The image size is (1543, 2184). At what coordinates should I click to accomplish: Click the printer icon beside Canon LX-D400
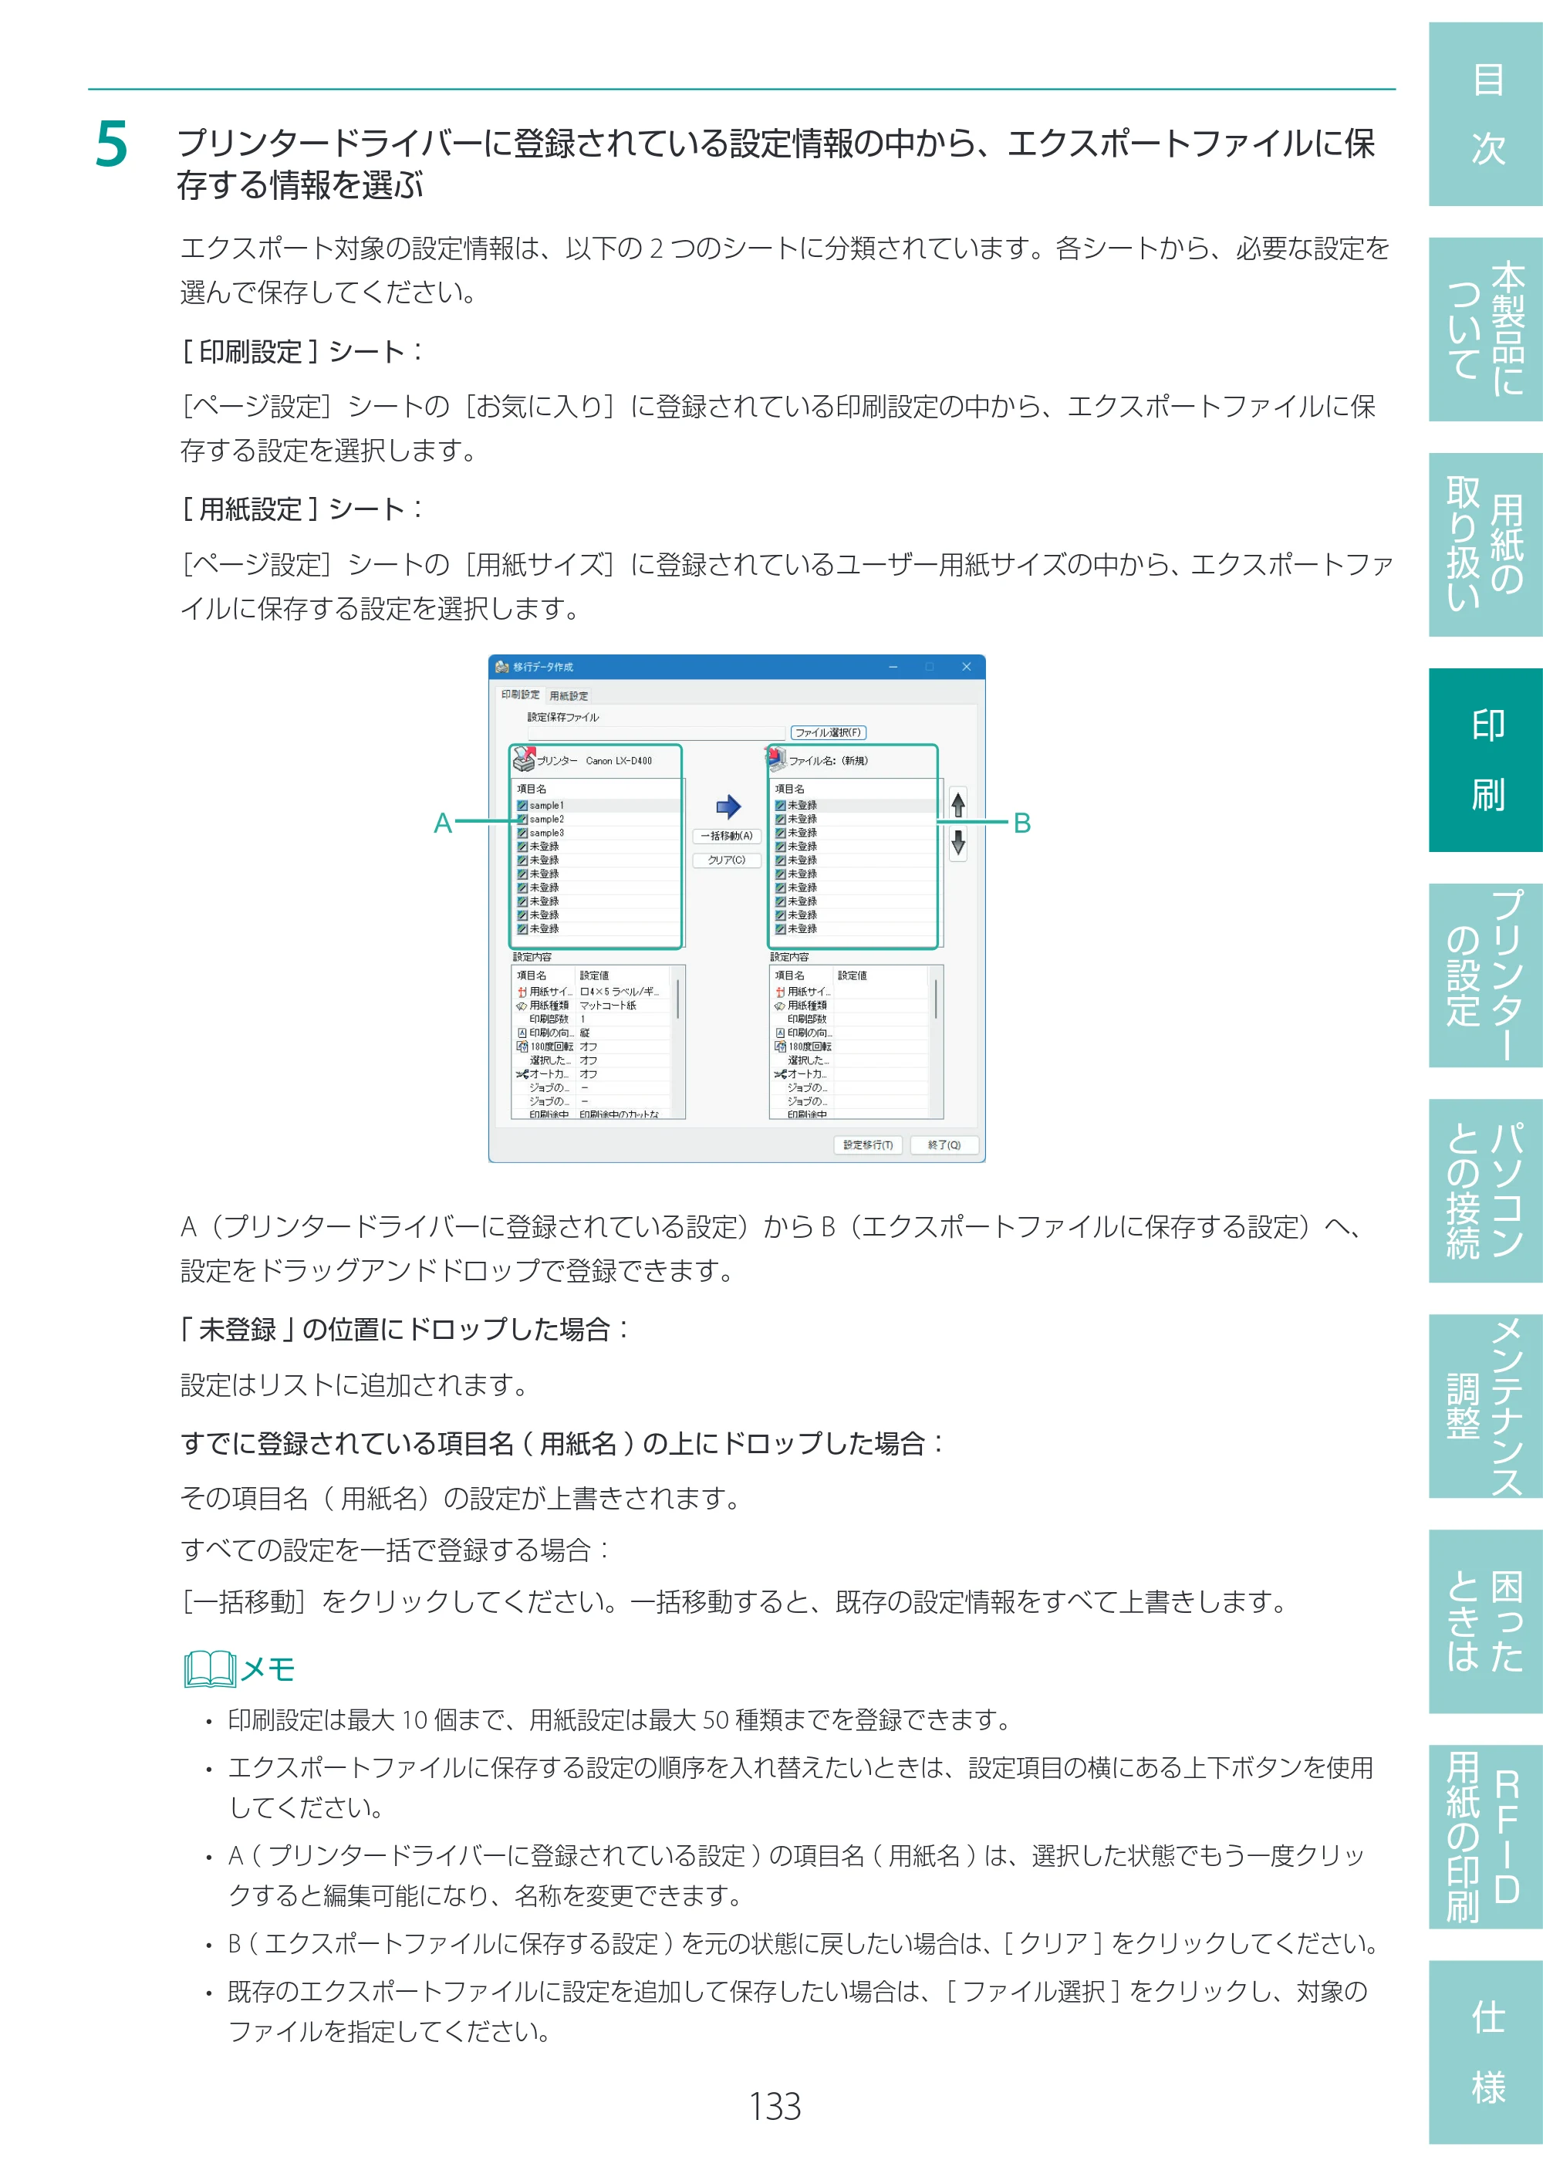[x=523, y=759]
